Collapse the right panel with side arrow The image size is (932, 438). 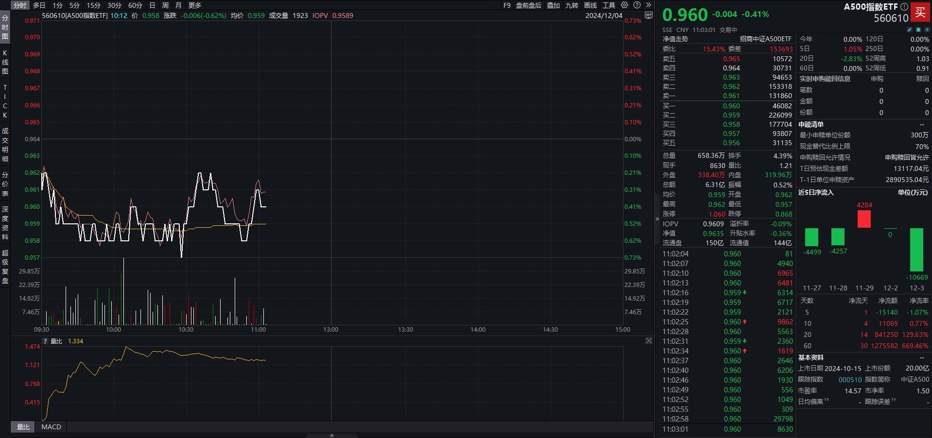657,219
